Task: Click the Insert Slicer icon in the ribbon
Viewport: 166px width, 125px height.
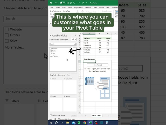Action: [x=116, y=12]
